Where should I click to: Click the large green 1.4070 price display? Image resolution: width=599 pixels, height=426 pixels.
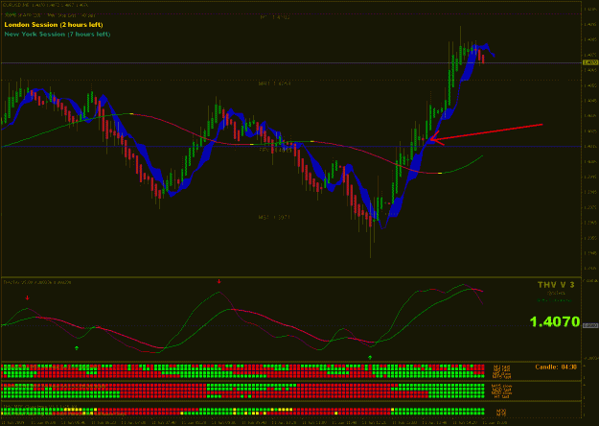(x=555, y=321)
